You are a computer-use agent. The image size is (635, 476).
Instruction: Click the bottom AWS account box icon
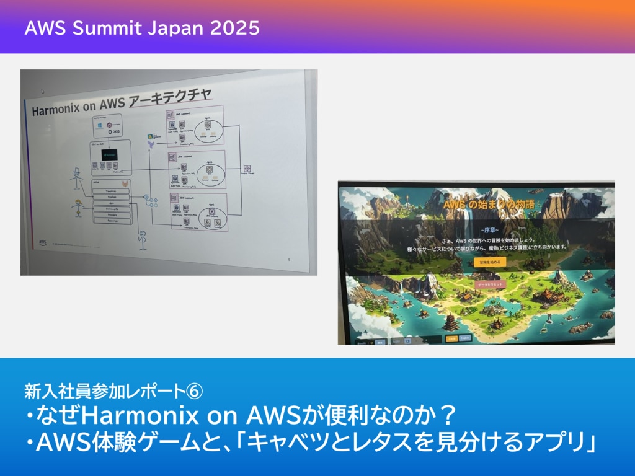click(x=174, y=198)
